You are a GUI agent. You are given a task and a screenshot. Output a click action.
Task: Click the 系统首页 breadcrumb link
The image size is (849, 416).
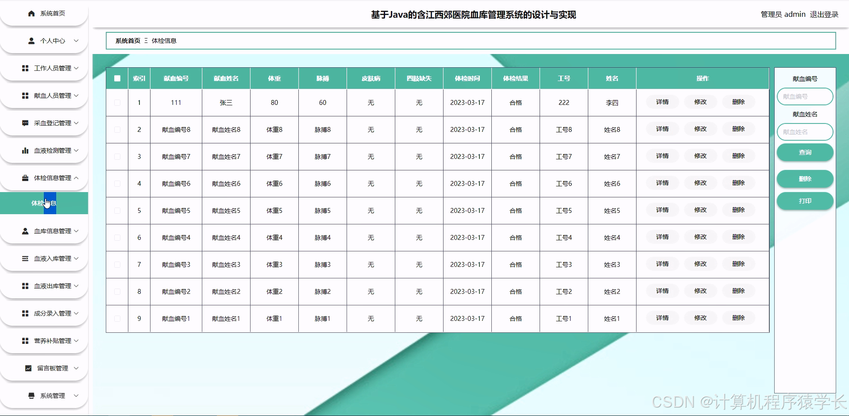click(x=127, y=41)
